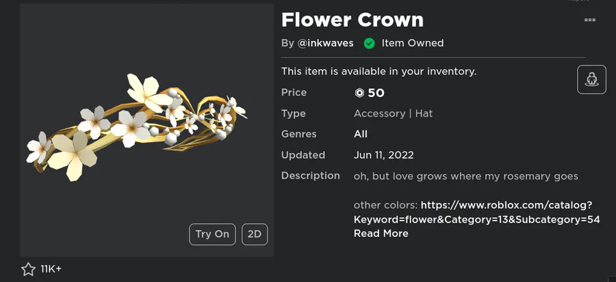Screen dimensions: 616x282
Task: Open creator @inkwaves profile link
Action: click(x=325, y=43)
